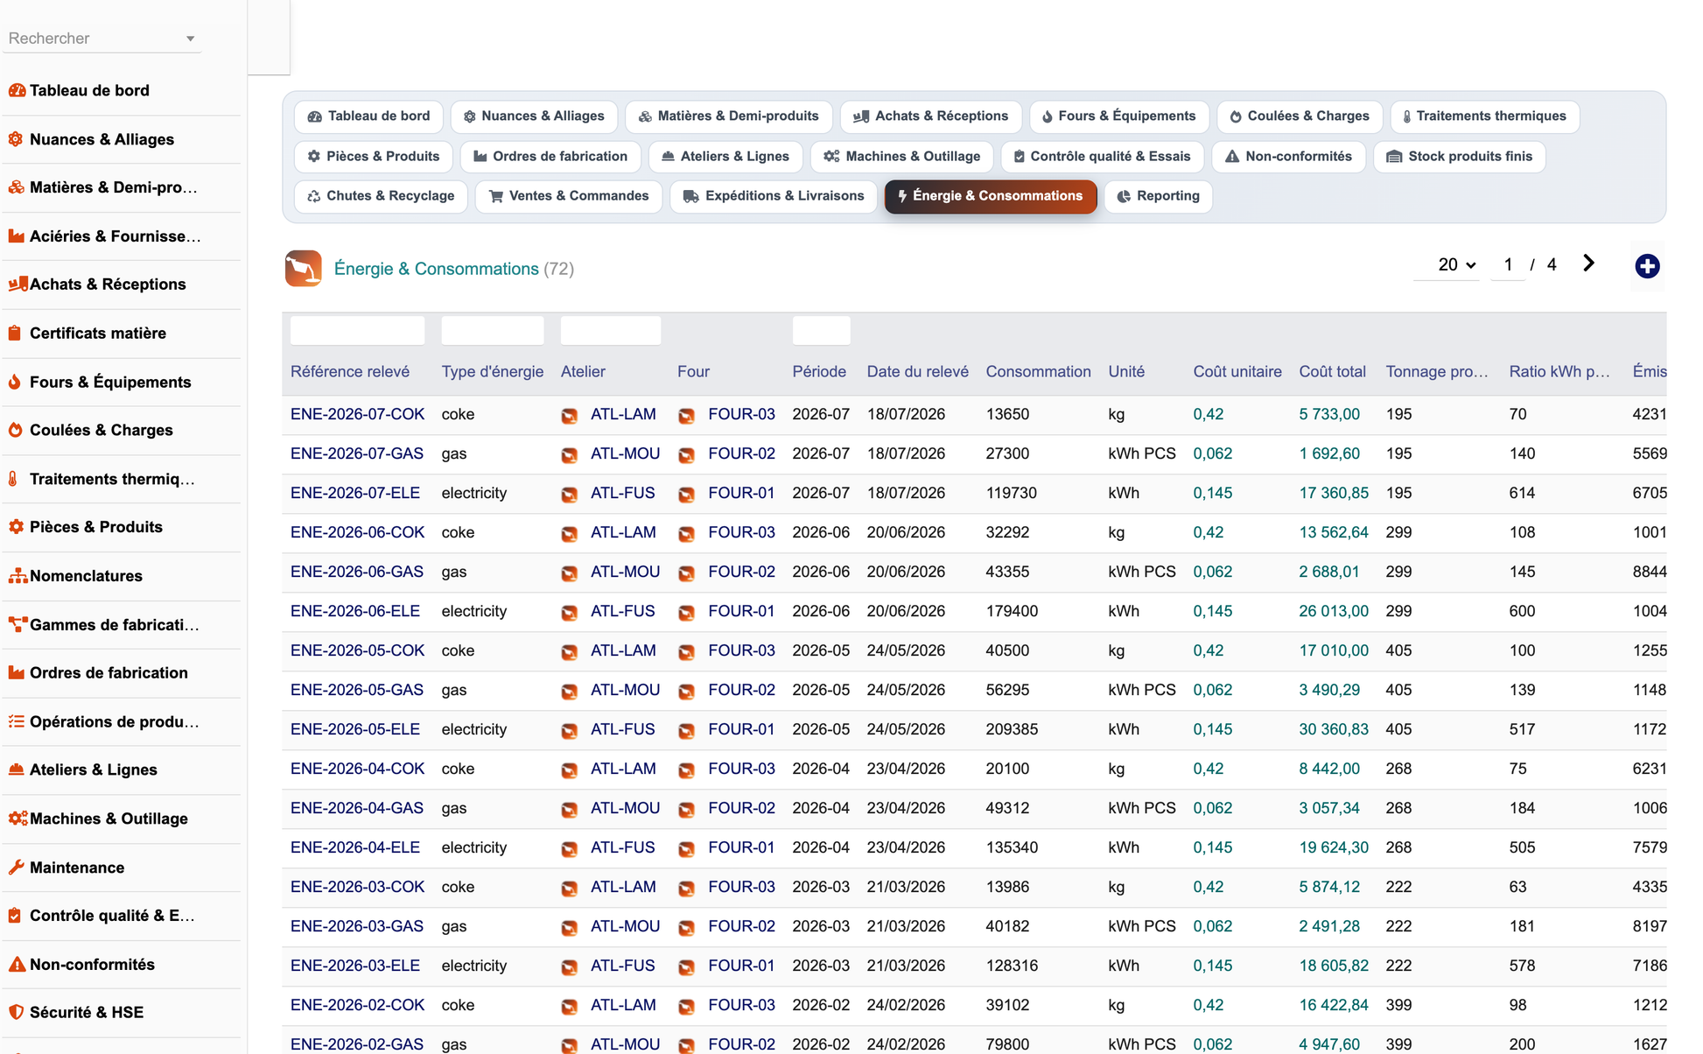Sort by the Consommation column header
The image size is (1703, 1054).
(x=1038, y=371)
